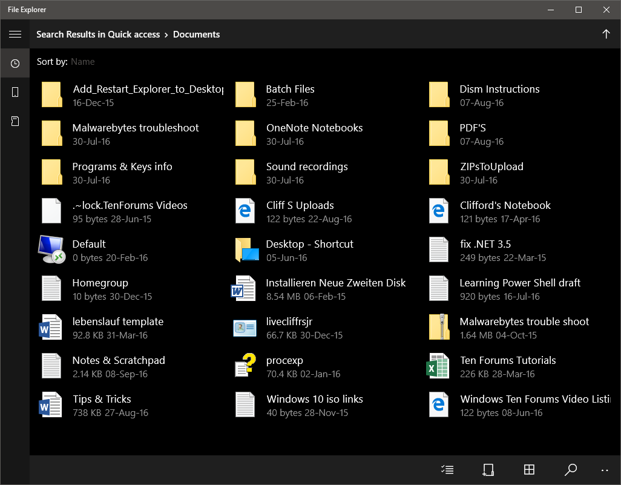Open the livecliffrsjr contact card icon
The height and width of the screenshot is (485, 621).
(x=245, y=328)
